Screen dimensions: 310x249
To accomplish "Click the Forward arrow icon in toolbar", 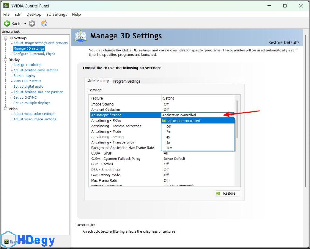I will (x=32, y=24).
